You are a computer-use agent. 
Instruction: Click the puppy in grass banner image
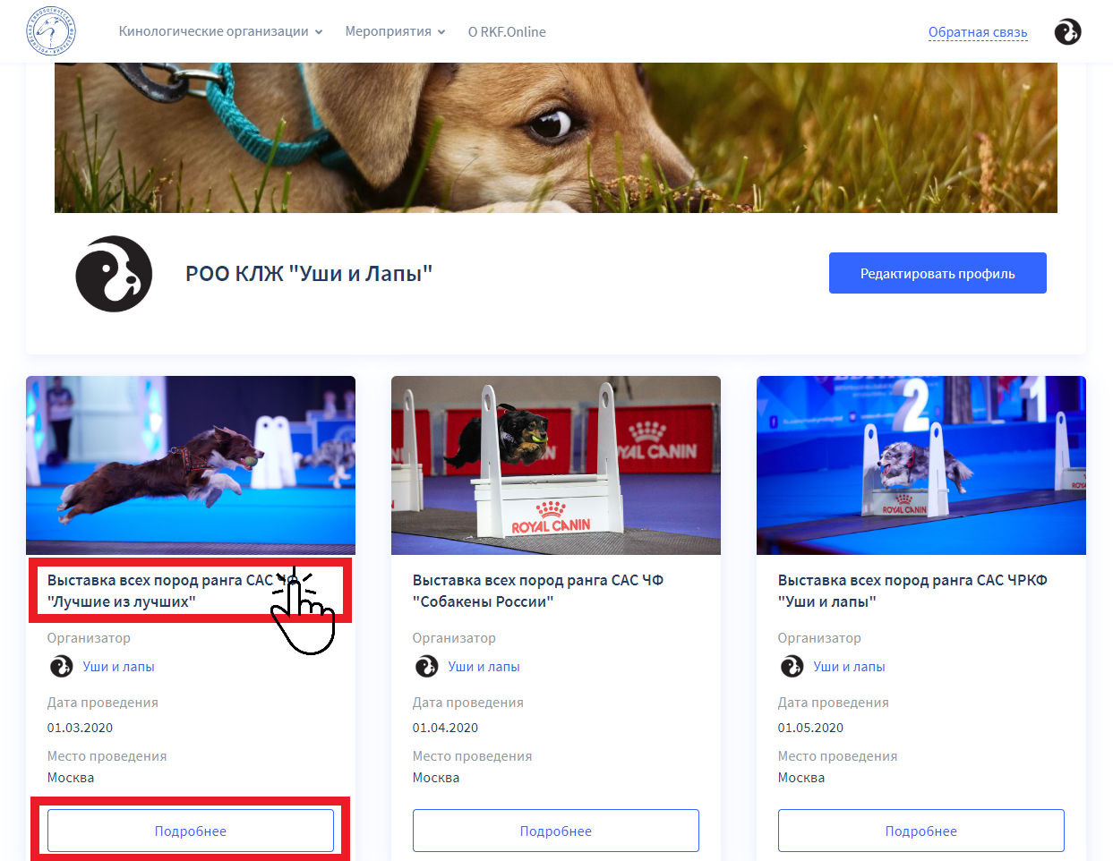[x=555, y=138]
